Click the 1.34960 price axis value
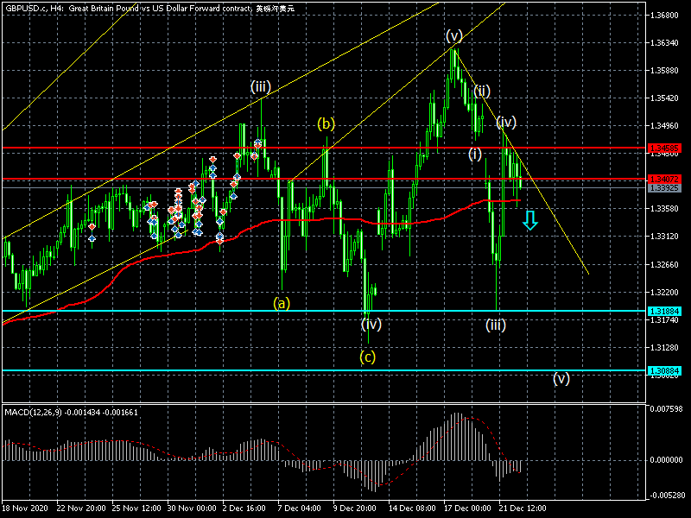 [x=664, y=125]
